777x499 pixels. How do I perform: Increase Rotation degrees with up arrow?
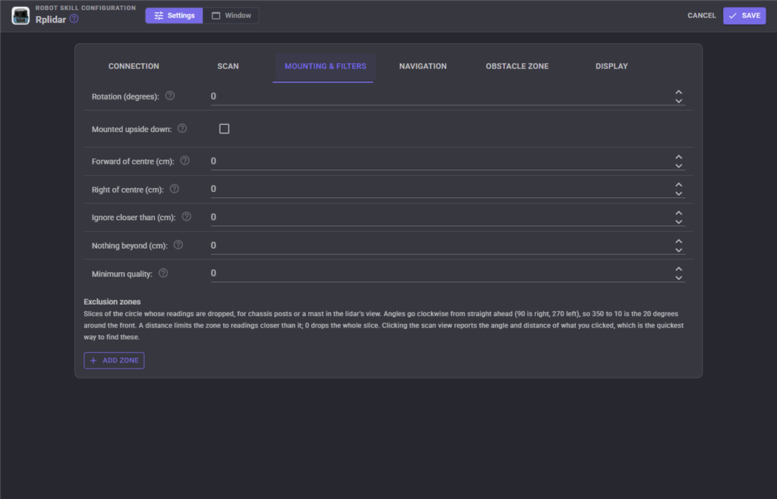click(679, 92)
